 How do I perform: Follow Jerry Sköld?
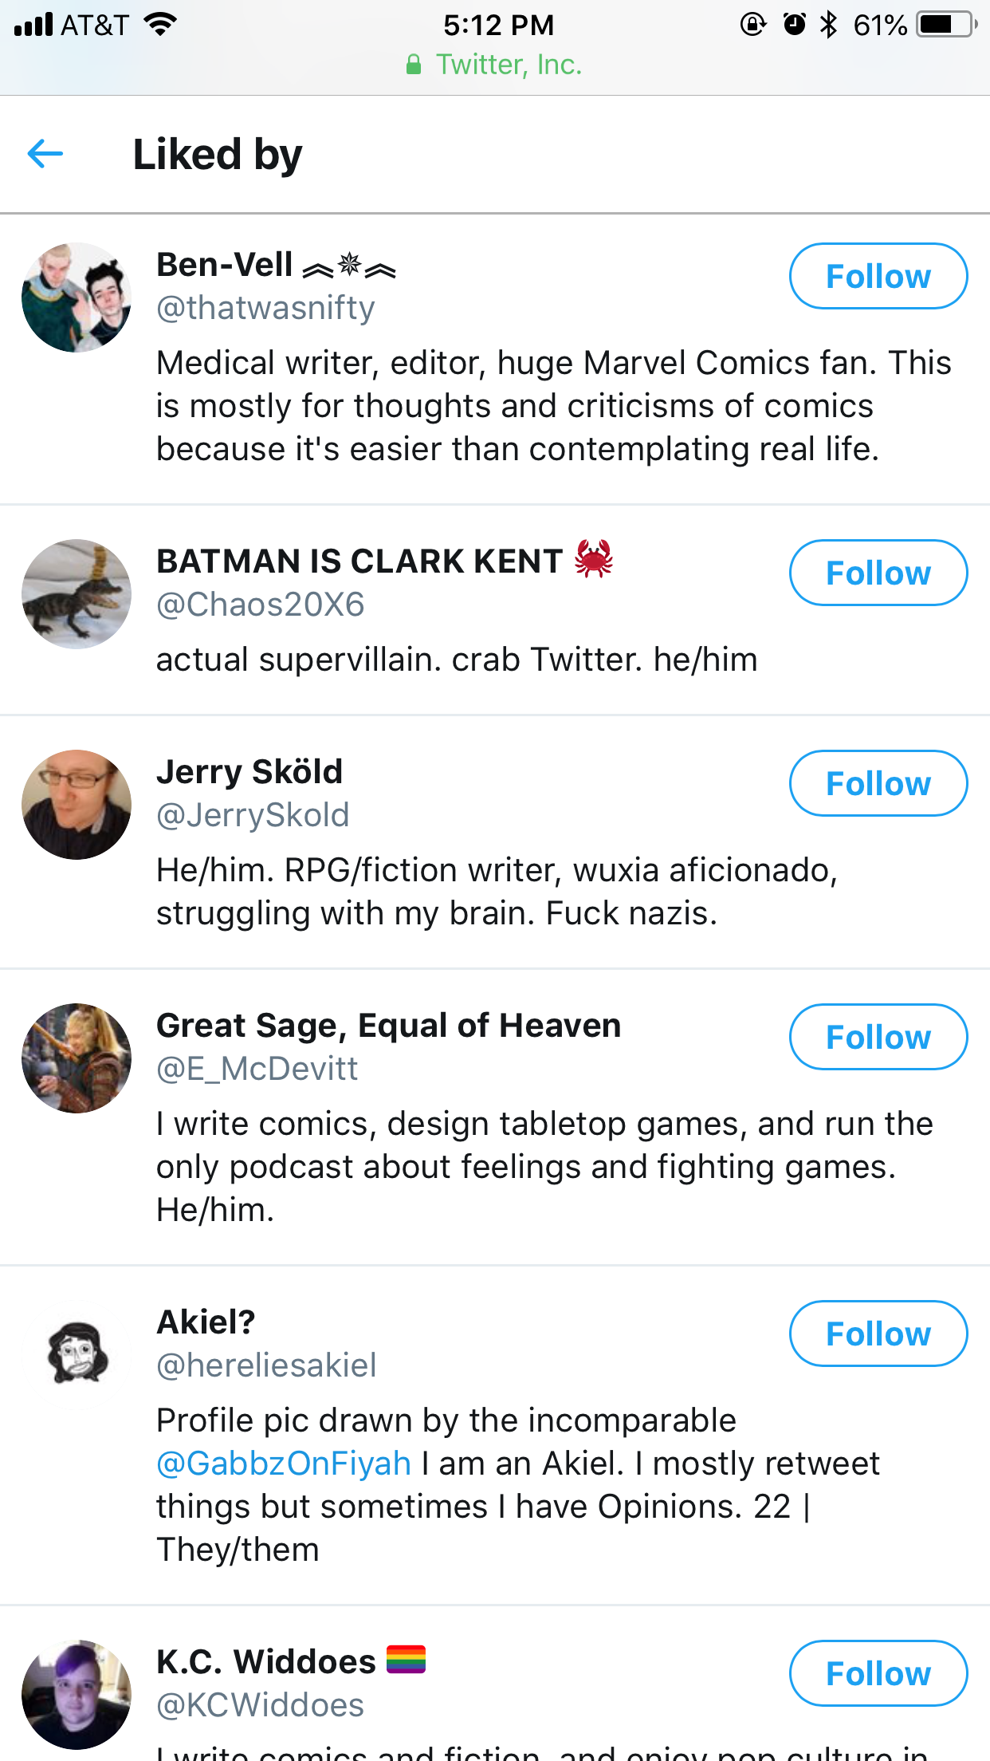point(878,783)
